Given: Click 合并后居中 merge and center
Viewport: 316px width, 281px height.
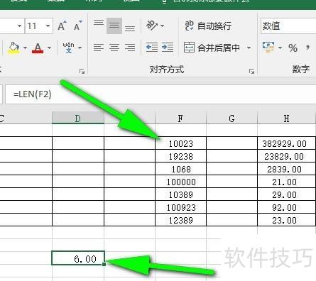Looking at the screenshot, I should tap(212, 48).
